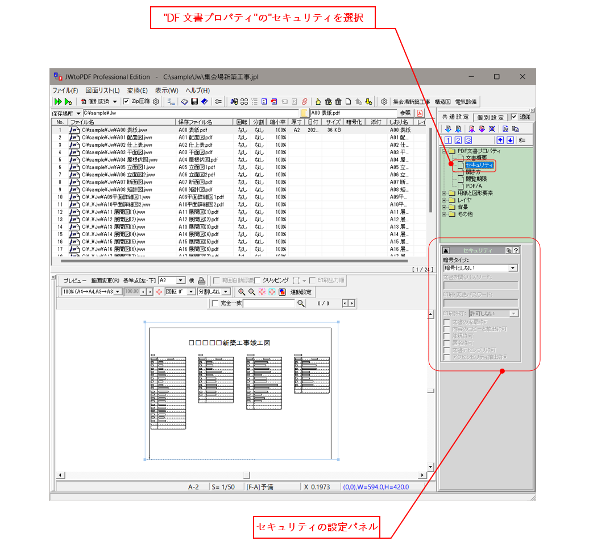
Task: Open the 回転 0° rotation dropdown
Action: point(191,292)
